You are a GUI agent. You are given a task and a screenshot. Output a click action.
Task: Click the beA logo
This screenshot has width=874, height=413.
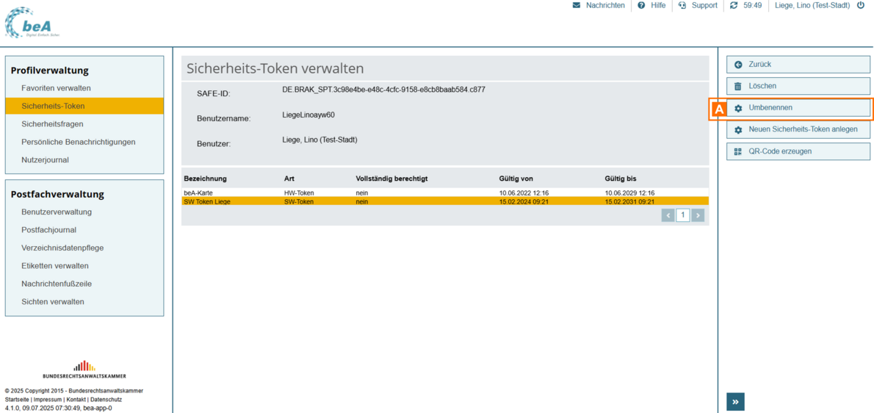pos(31,24)
